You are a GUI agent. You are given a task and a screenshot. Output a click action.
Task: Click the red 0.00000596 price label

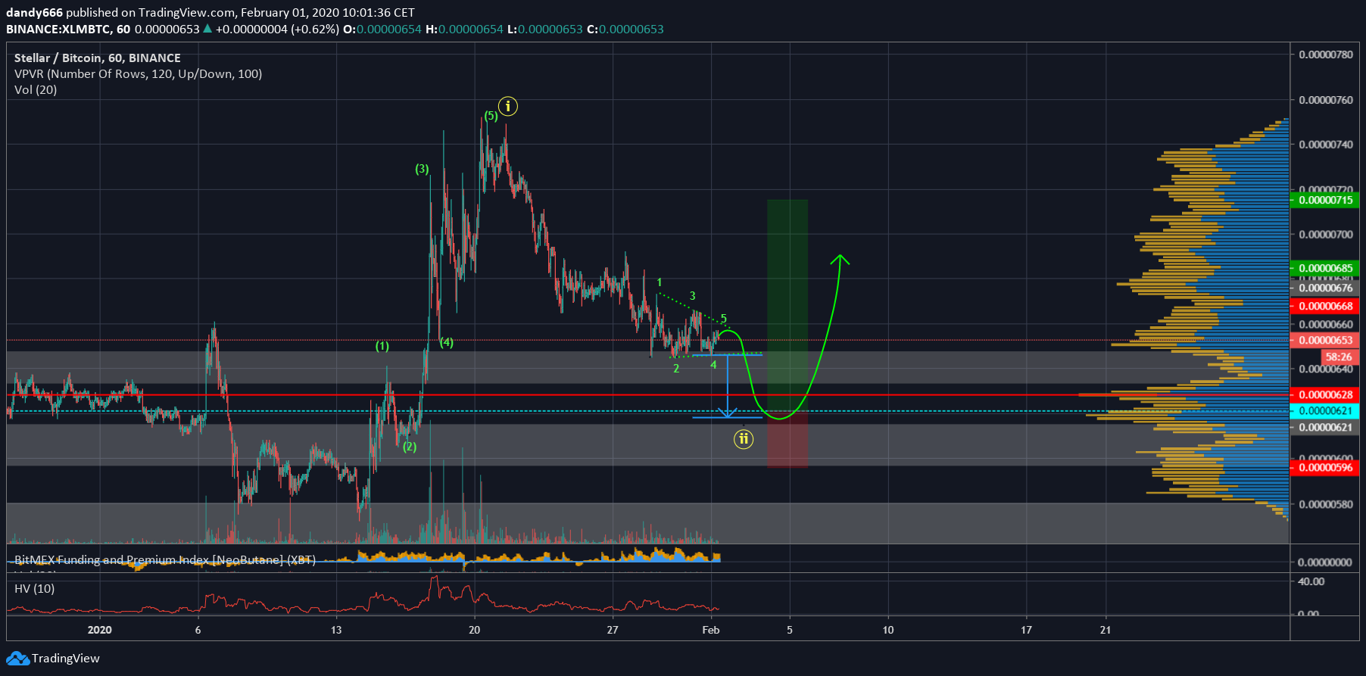tap(1324, 467)
